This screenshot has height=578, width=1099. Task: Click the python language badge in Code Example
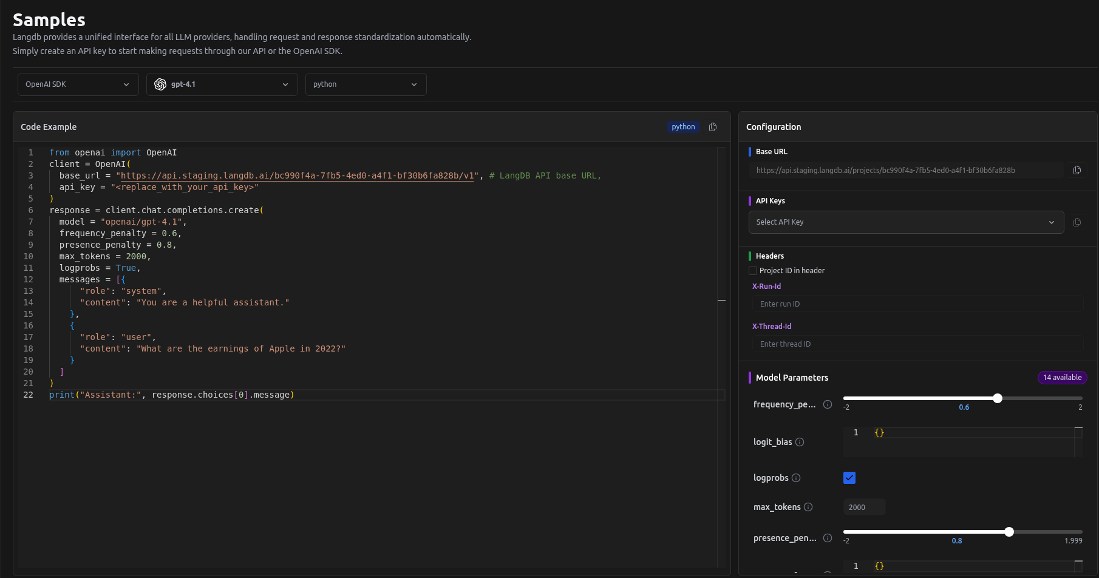coord(683,127)
